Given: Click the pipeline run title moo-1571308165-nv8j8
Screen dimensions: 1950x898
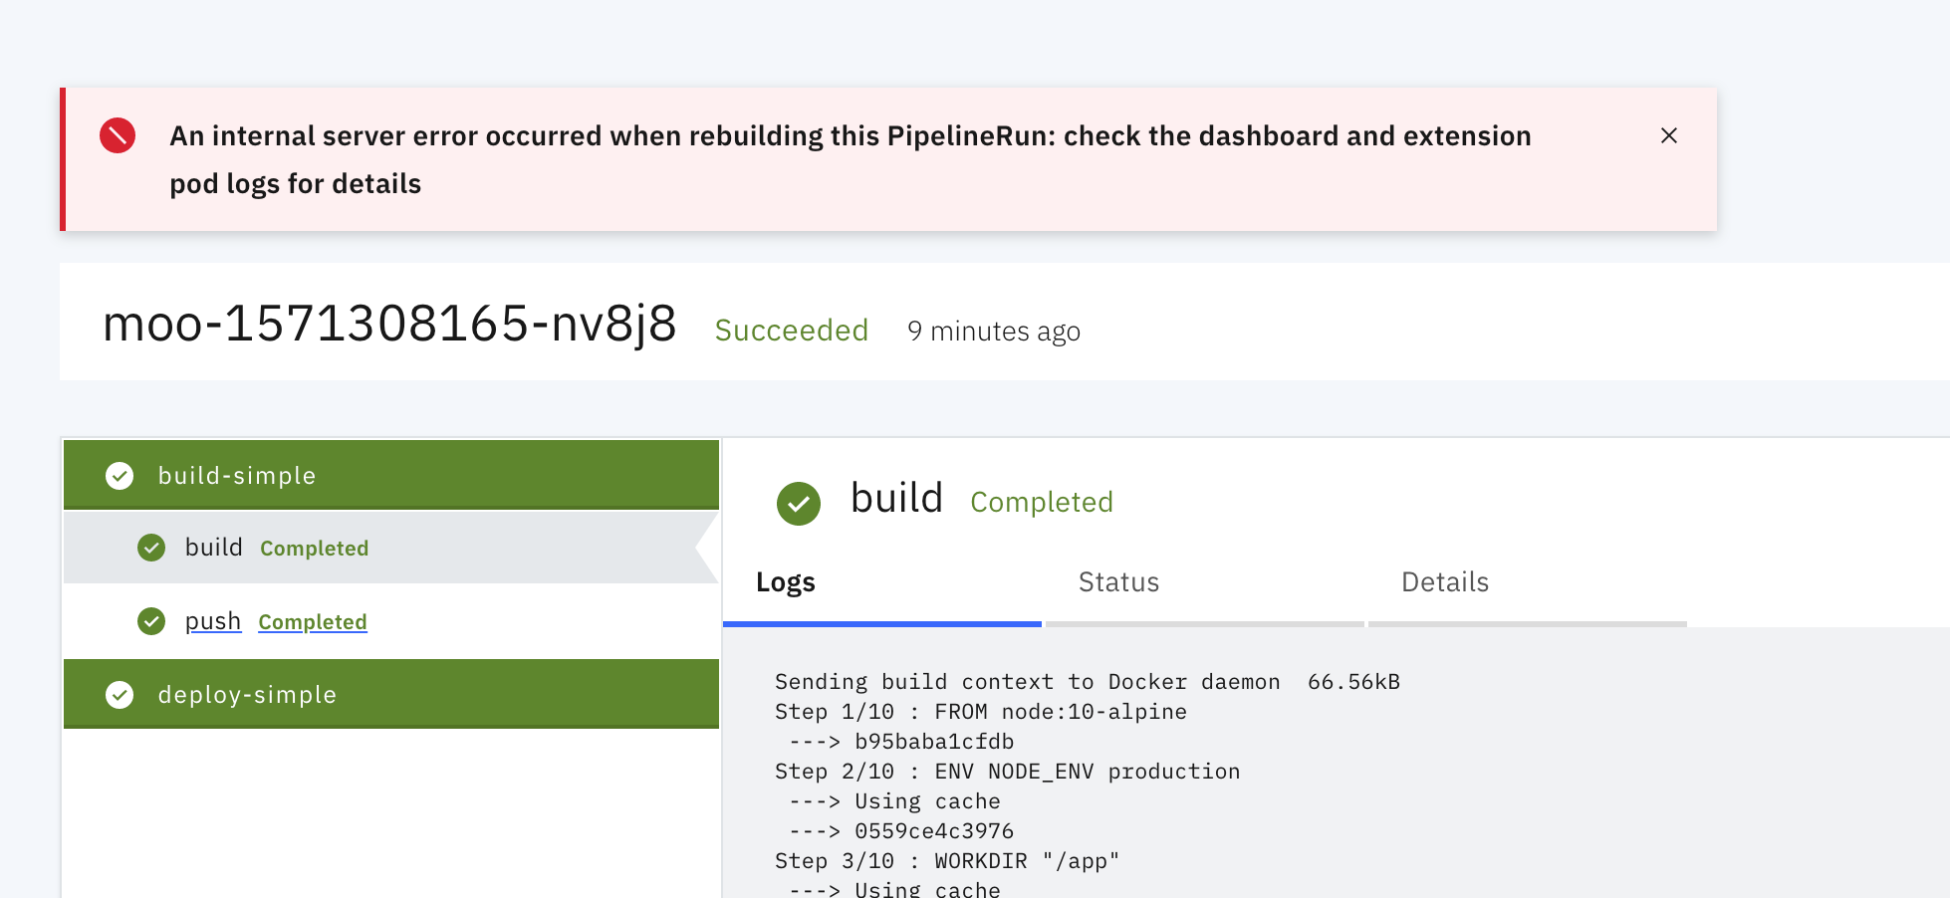Looking at the screenshot, I should pos(389,323).
